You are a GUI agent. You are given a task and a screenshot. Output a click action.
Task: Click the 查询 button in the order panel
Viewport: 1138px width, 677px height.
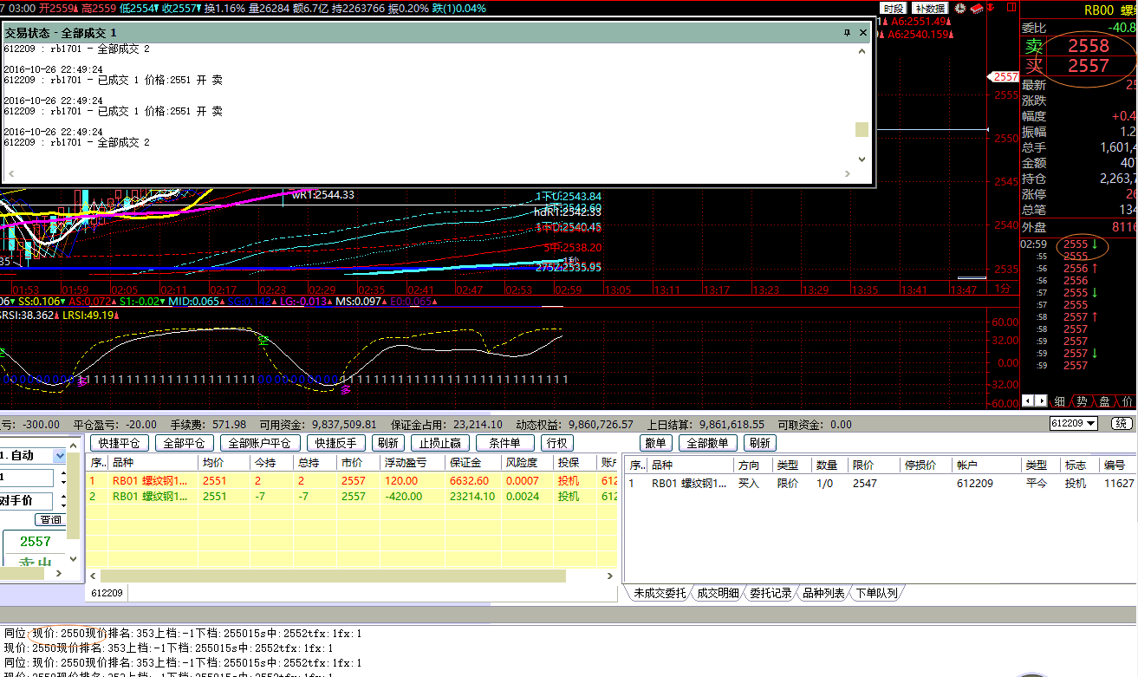pyautogui.click(x=50, y=519)
